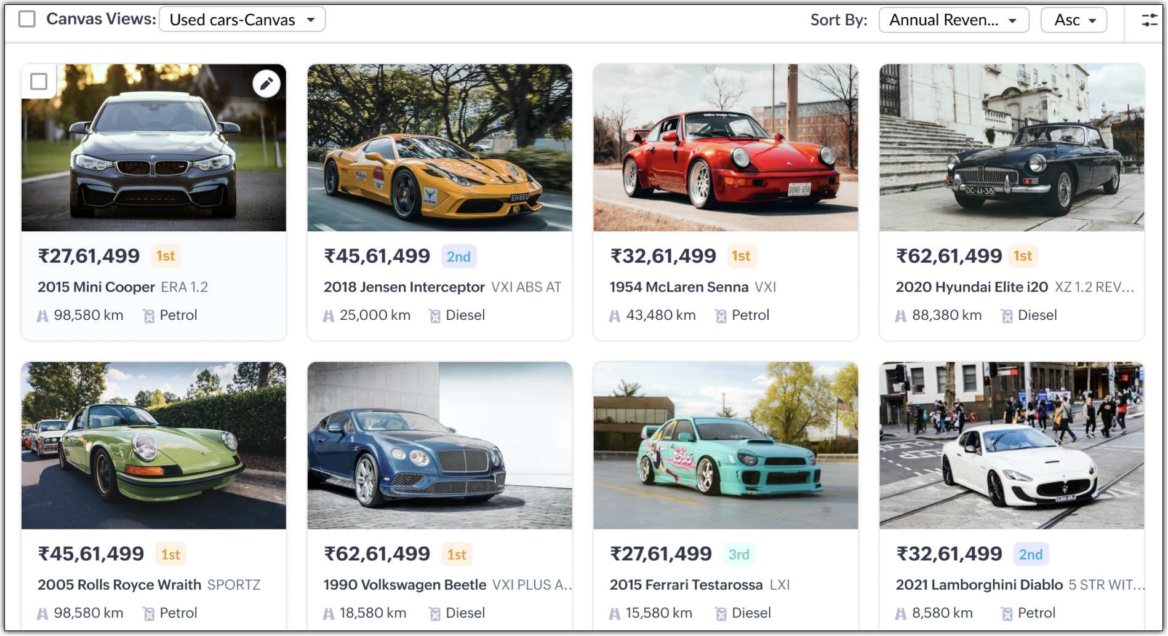Image resolution: width=1168 pixels, height=636 pixels.
Task: Click the 3rd owner badge on Ferrari Testarossa
Action: (x=738, y=554)
